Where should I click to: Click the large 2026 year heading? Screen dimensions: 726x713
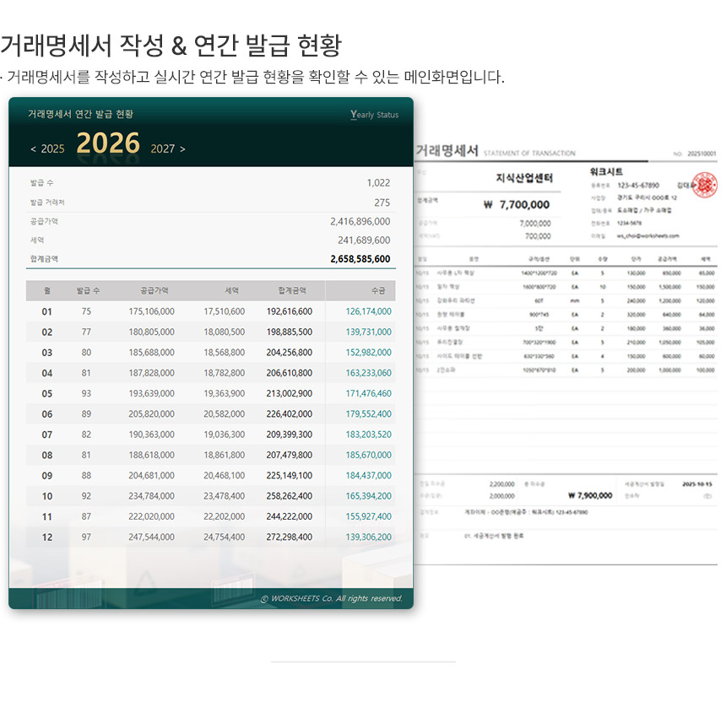click(x=108, y=145)
